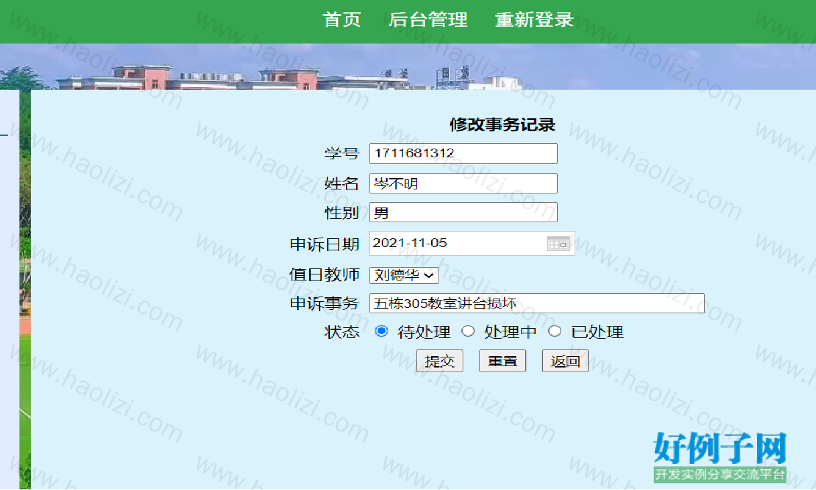Focus the 性别 field containing 男
Image resolution: width=816 pixels, height=490 pixels.
pyautogui.click(x=463, y=213)
